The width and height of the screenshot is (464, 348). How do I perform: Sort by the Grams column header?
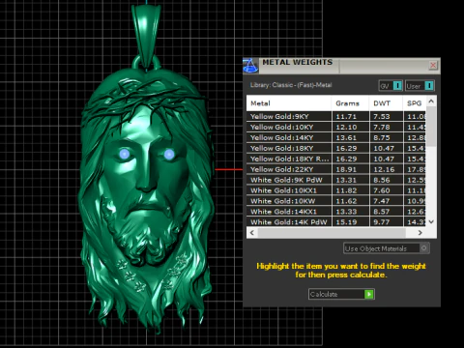(351, 103)
